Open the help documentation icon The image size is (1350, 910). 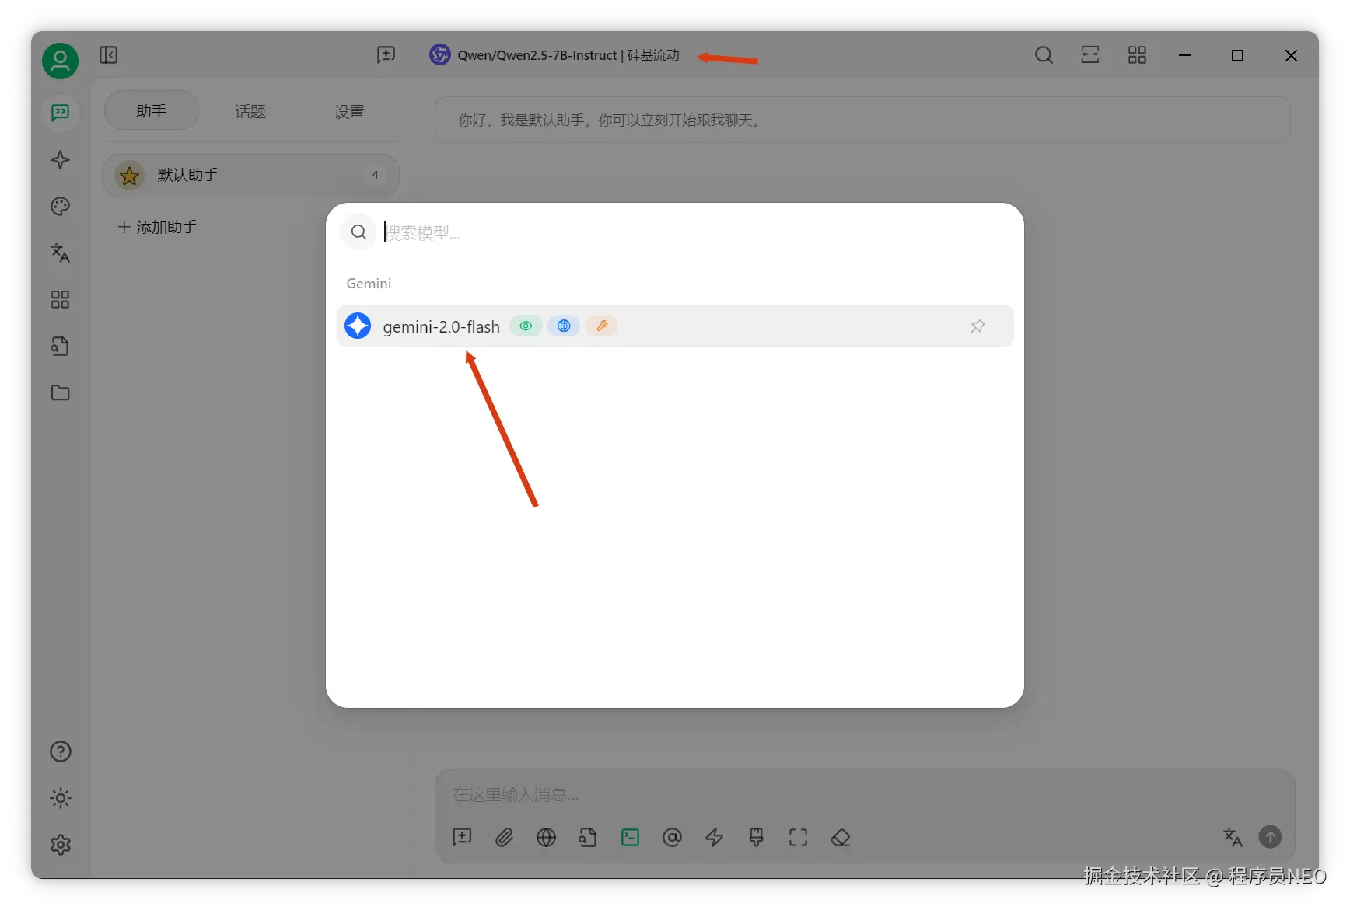[60, 751]
